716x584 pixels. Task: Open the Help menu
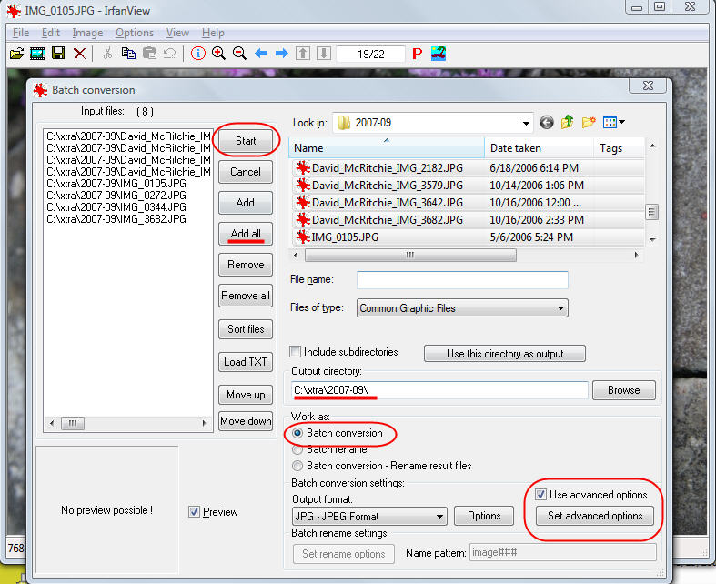click(x=213, y=33)
